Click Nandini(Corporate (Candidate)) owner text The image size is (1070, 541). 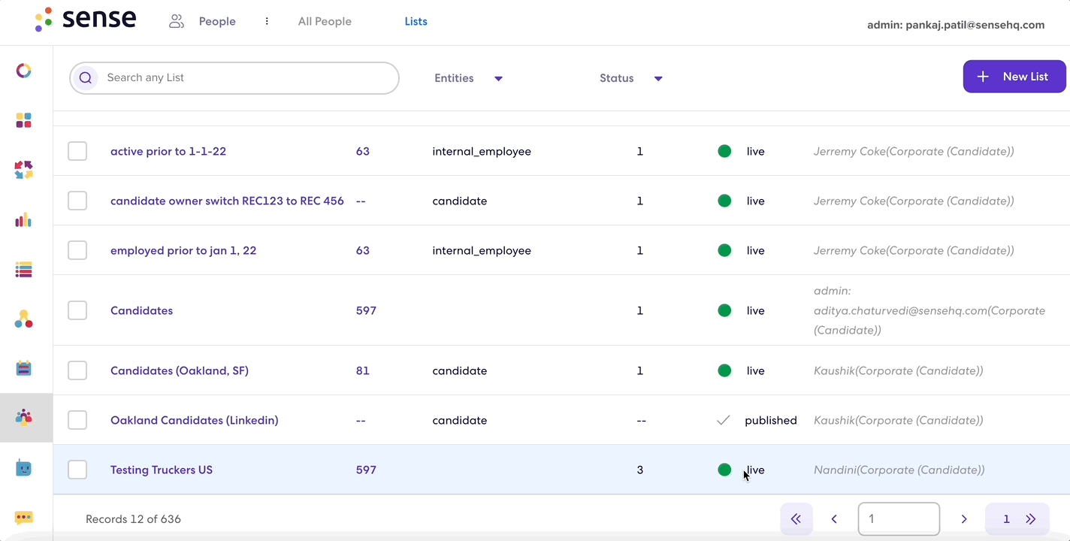click(x=899, y=470)
